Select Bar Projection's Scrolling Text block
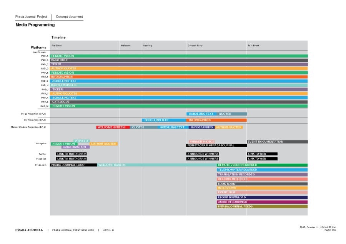Screen dimensions: 346x244 coord(164,120)
